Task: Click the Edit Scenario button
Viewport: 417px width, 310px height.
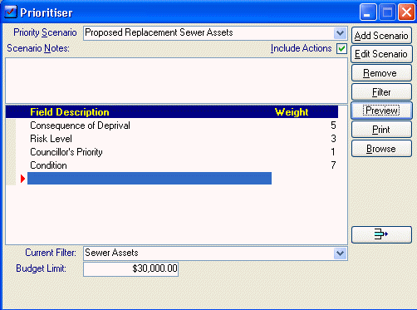Action: pyautogui.click(x=381, y=54)
